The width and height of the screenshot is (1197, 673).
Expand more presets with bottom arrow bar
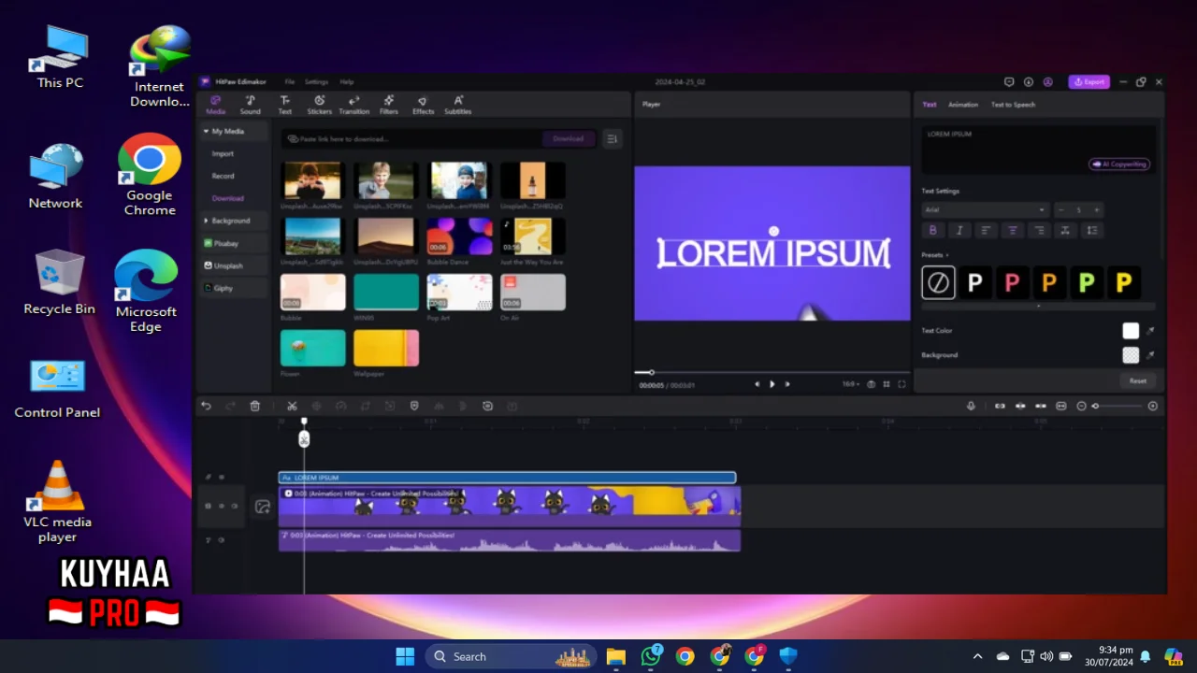click(x=1038, y=307)
